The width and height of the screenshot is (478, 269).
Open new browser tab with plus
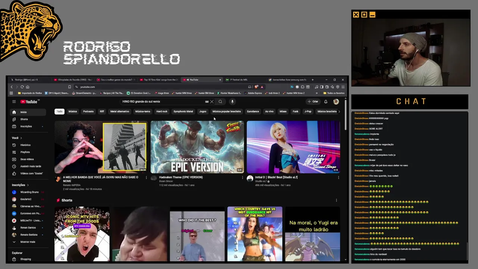313,80
